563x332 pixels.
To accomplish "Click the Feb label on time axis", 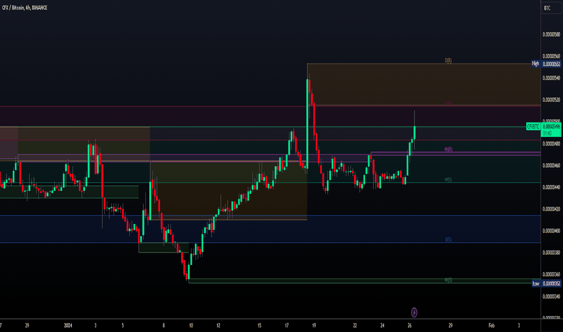I will [x=491, y=325].
